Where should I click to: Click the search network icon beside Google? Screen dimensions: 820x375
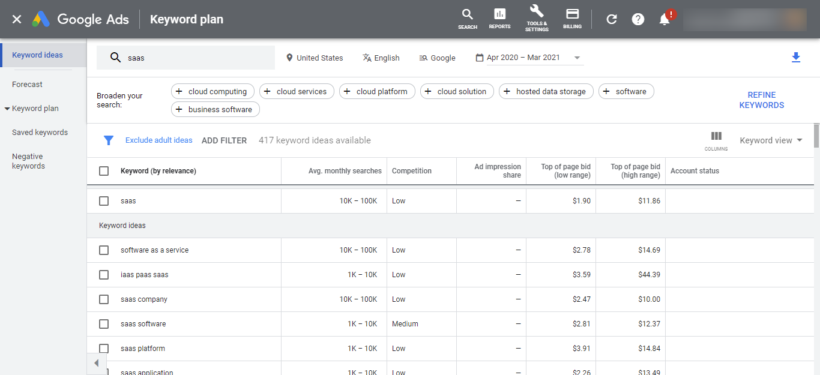(x=423, y=58)
